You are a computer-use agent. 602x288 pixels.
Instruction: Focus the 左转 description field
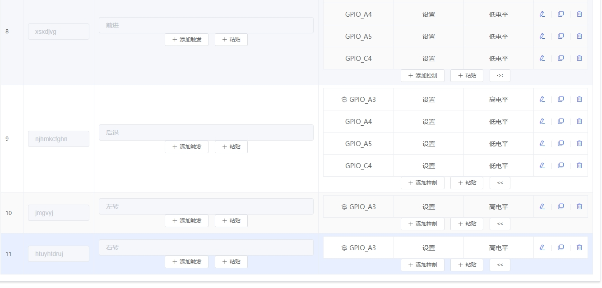pyautogui.click(x=206, y=206)
